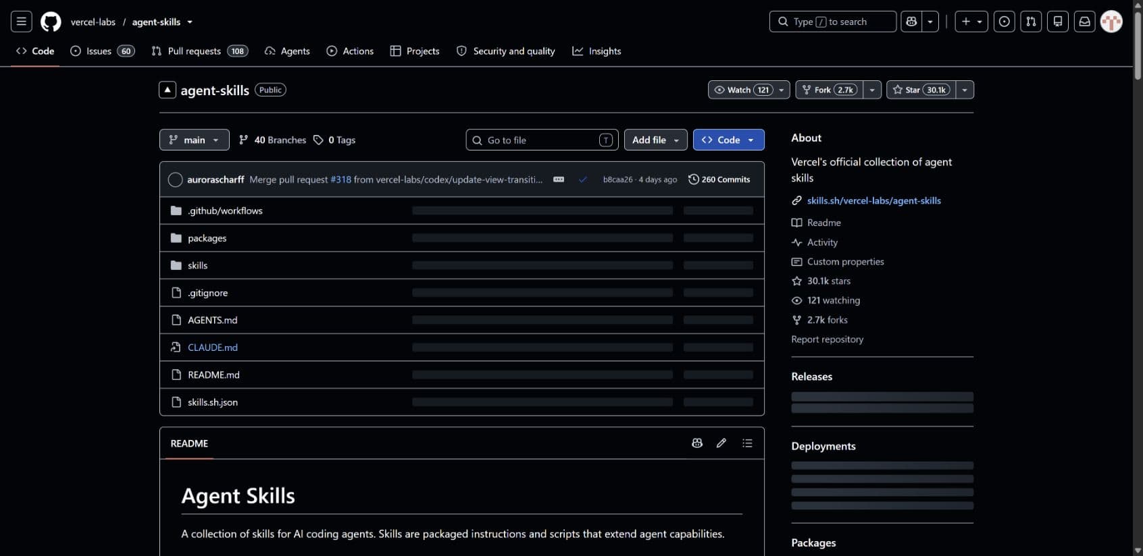View the 40 Branches link

(x=272, y=140)
